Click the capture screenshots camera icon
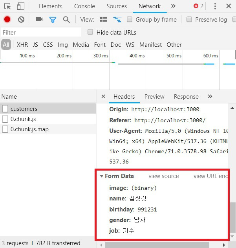The image size is (236, 248). pos(39,19)
